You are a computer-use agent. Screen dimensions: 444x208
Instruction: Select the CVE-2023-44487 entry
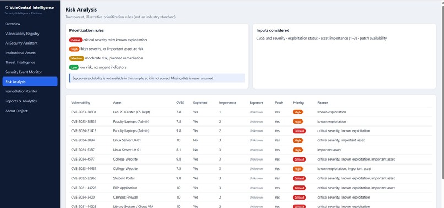tap(84, 169)
